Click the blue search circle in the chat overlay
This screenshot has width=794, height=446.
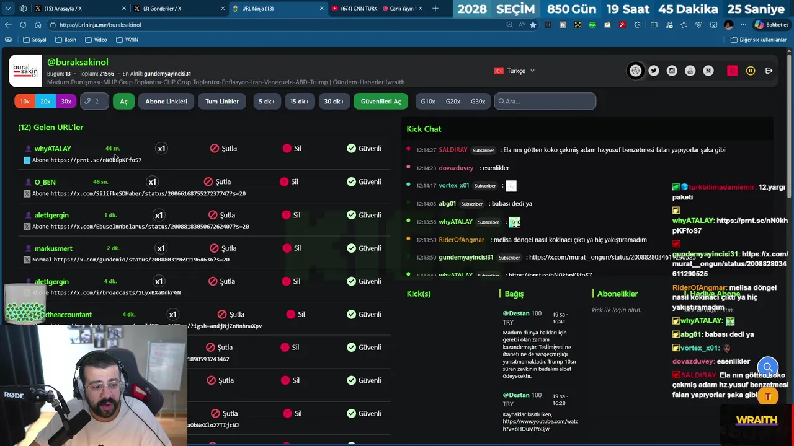point(768,367)
